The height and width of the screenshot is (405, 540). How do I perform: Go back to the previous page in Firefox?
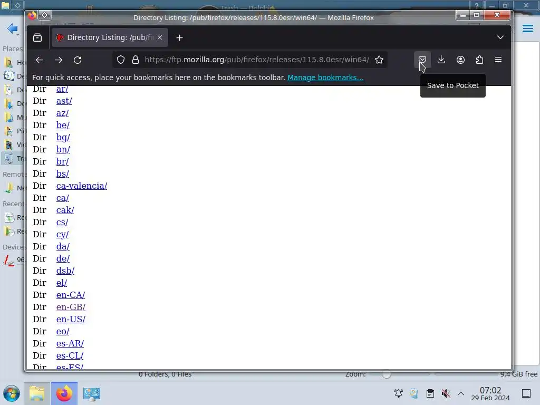40,60
